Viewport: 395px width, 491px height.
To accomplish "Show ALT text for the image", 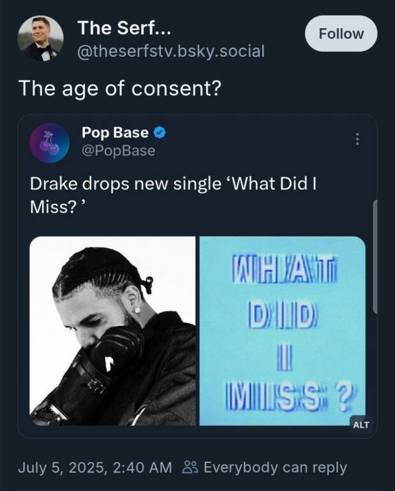I will click(x=361, y=425).
